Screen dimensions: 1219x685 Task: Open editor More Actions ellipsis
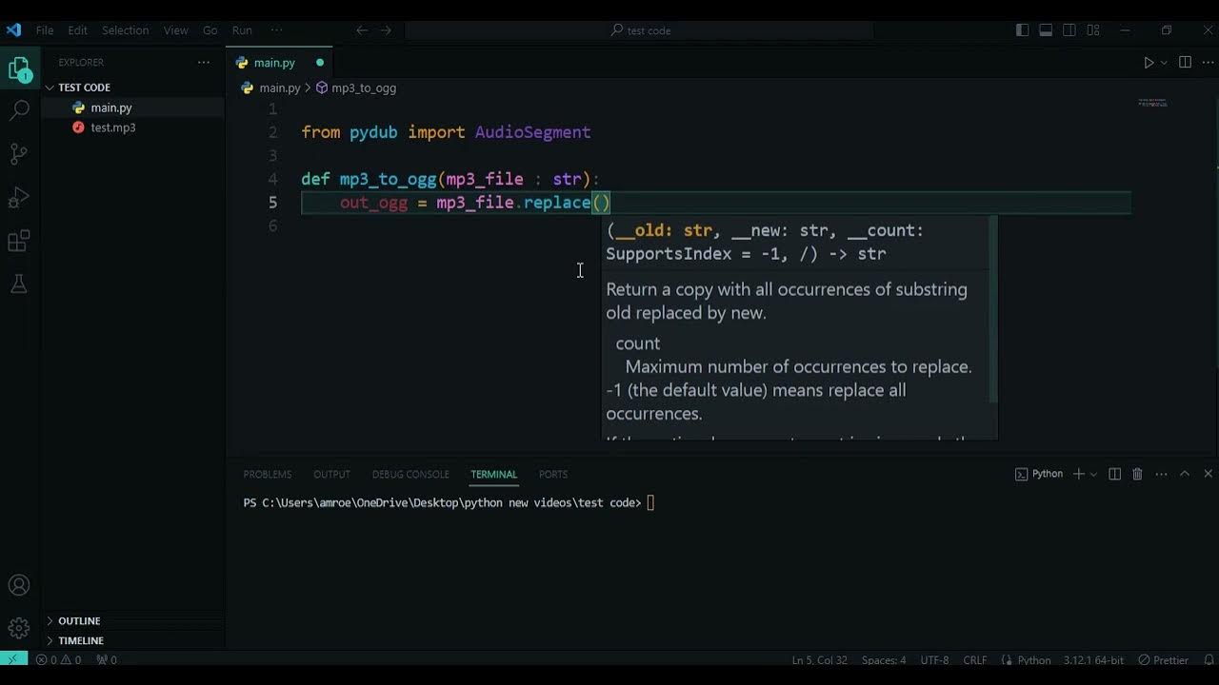tap(1208, 63)
